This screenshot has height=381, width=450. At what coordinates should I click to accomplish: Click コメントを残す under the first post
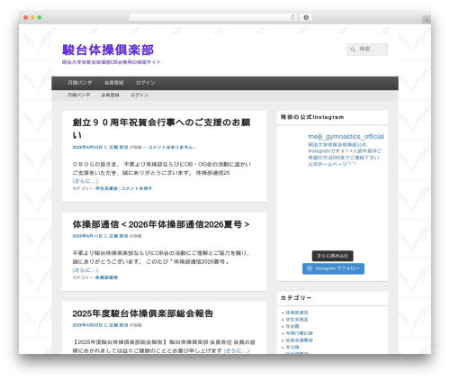pos(137,188)
